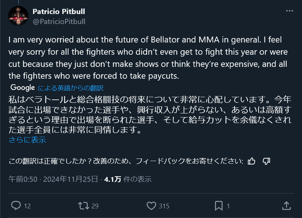This screenshot has width=302, height=218.
Task: Rate the translation with thumbs up
Action: click(252, 161)
